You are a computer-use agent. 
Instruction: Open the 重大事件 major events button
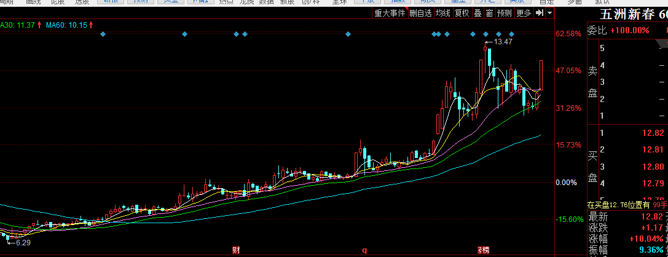(x=390, y=13)
